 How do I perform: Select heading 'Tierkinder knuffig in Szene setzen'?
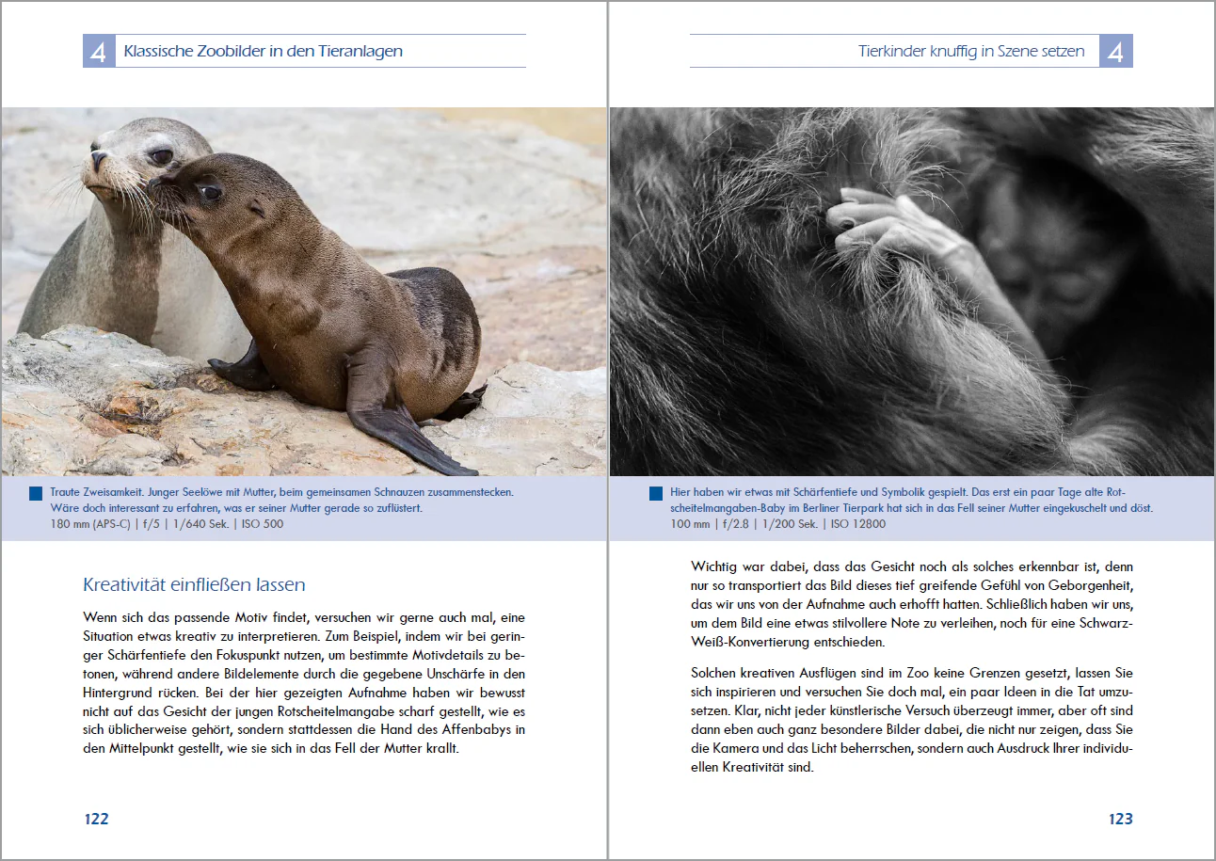971,51
